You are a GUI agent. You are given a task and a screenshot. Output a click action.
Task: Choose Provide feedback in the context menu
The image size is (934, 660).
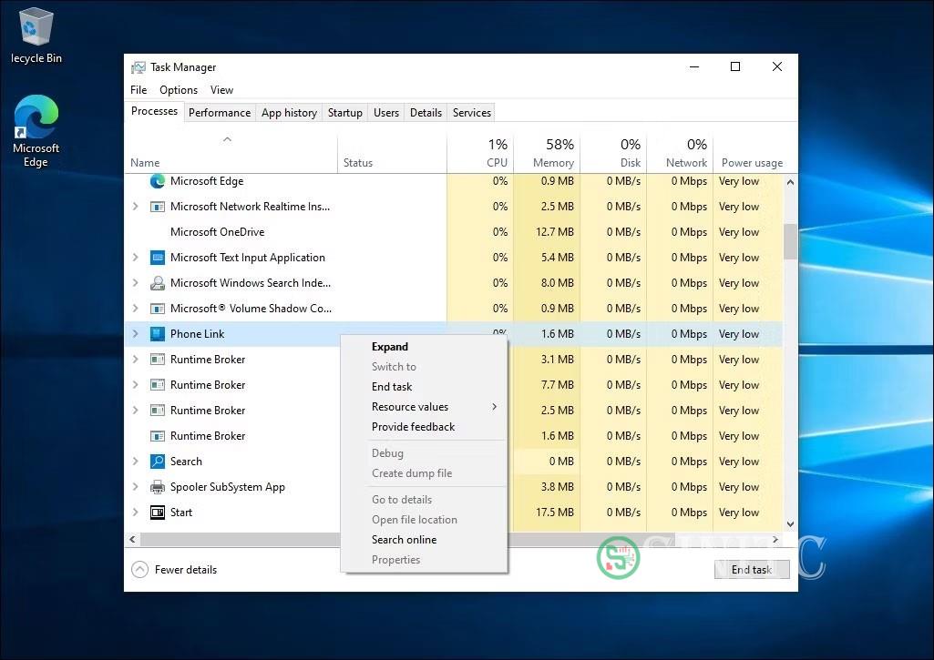coord(424,427)
